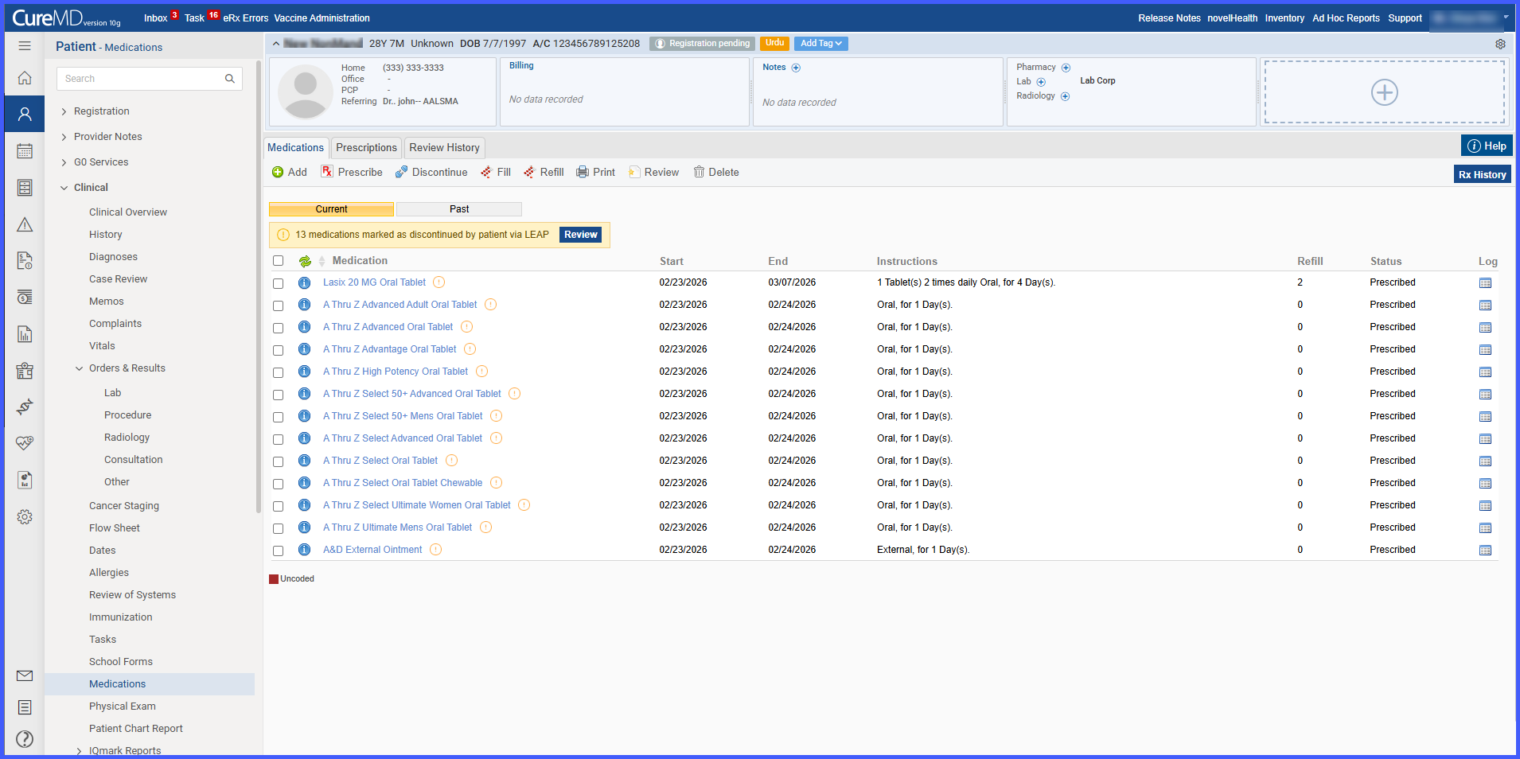1520x759 pixels.
Task: Collapse the Orders & Results section
Action: tap(79, 368)
